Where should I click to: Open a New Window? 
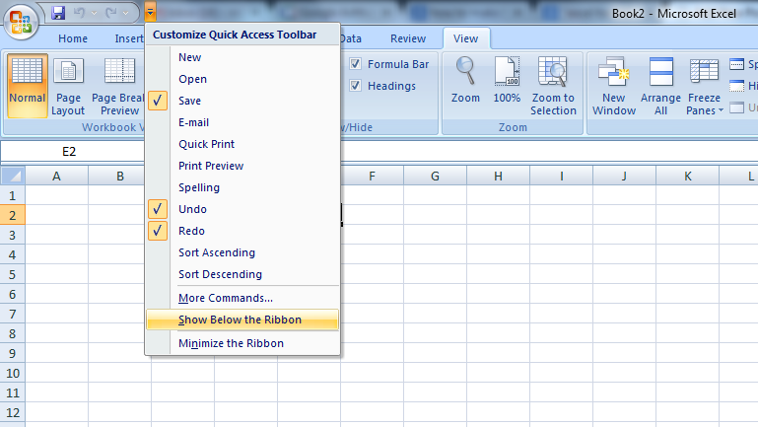point(613,86)
